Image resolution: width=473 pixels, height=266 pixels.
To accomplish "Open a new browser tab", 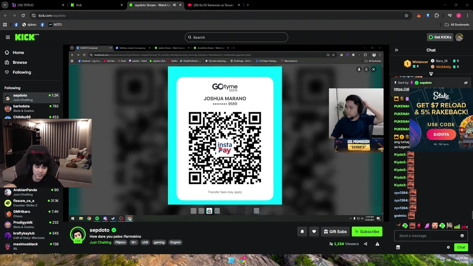I will [x=248, y=5].
